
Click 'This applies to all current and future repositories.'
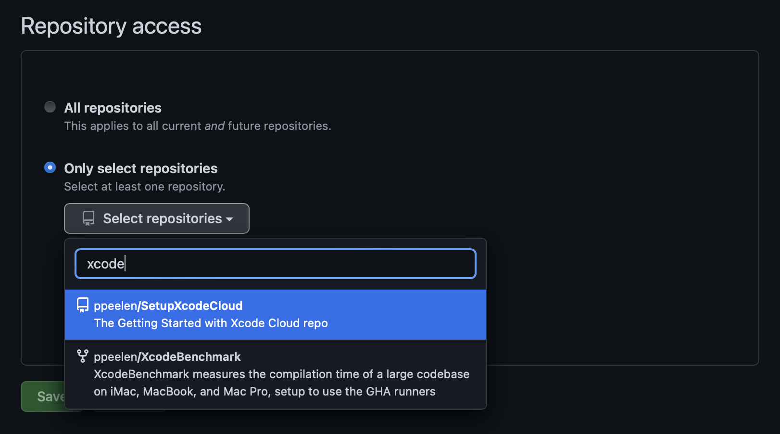coord(198,126)
